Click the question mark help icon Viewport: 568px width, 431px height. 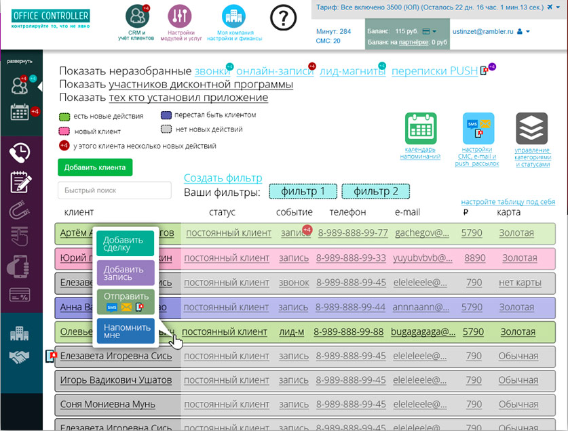(x=283, y=18)
